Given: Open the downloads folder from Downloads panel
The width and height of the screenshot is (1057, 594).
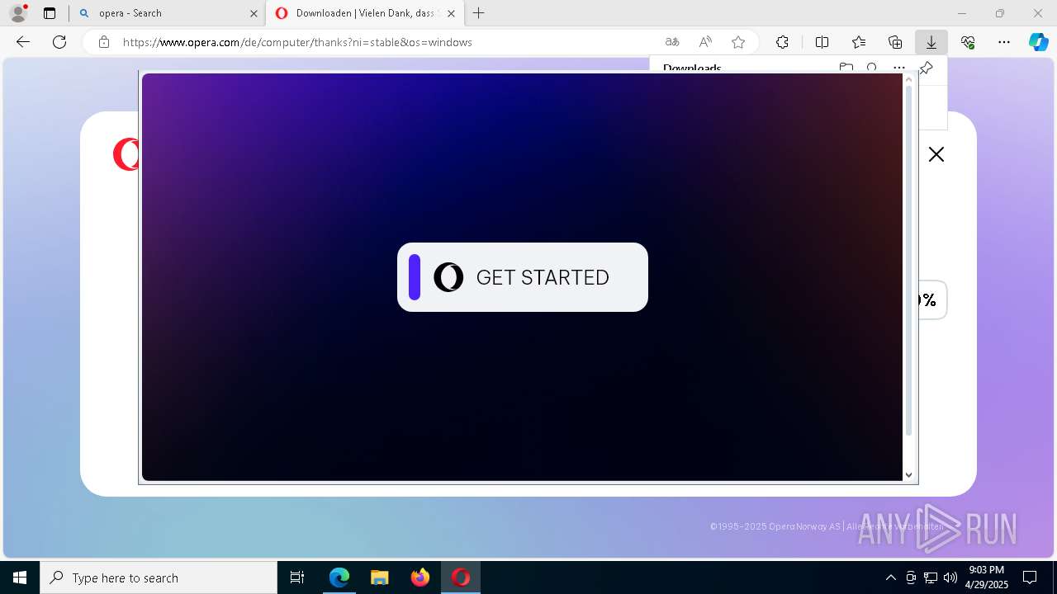Looking at the screenshot, I should pos(846,68).
